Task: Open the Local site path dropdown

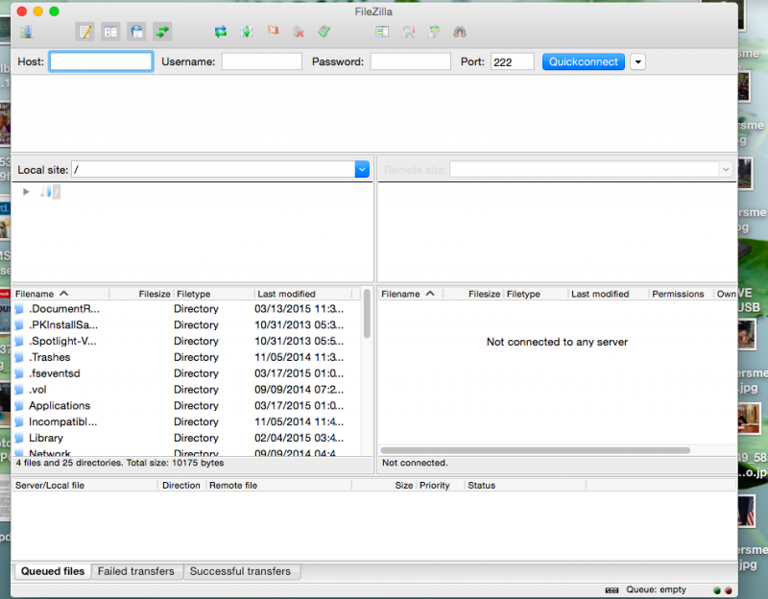Action: point(362,170)
